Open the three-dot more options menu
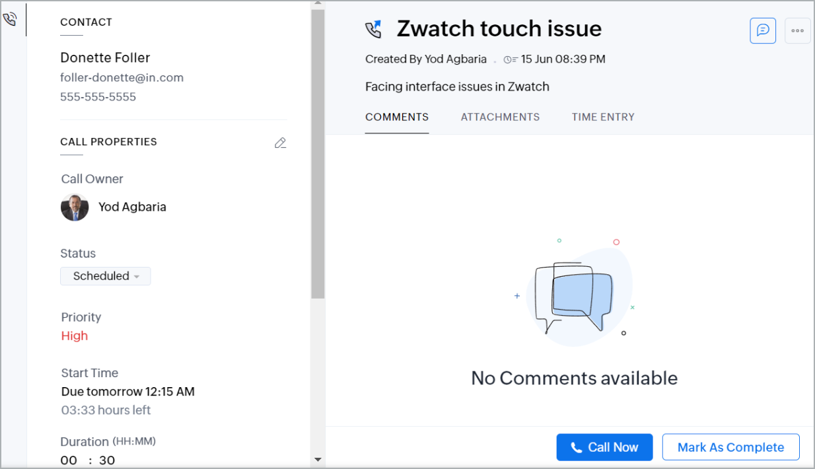 click(x=797, y=30)
